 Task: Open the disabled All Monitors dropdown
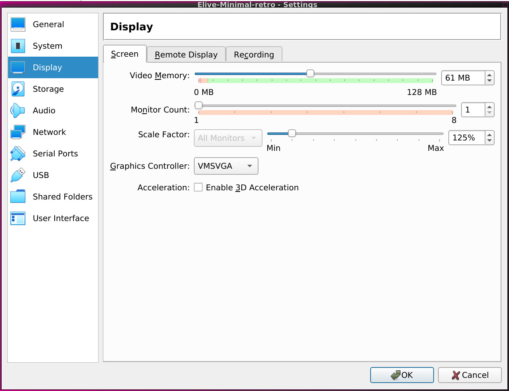click(x=228, y=138)
